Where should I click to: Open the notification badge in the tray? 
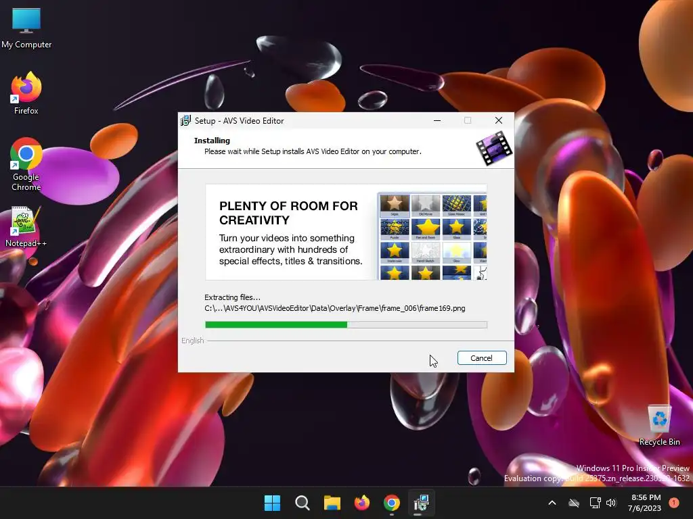click(674, 503)
